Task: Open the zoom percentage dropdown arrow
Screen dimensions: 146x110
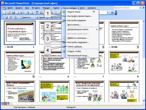Action: coord(108,12)
